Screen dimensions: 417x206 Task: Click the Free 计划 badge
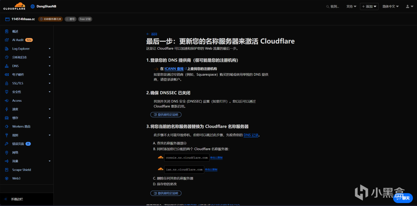[85, 19]
